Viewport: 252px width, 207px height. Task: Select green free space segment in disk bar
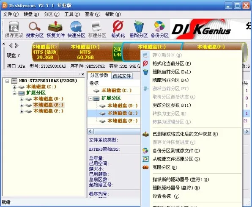point(118,52)
